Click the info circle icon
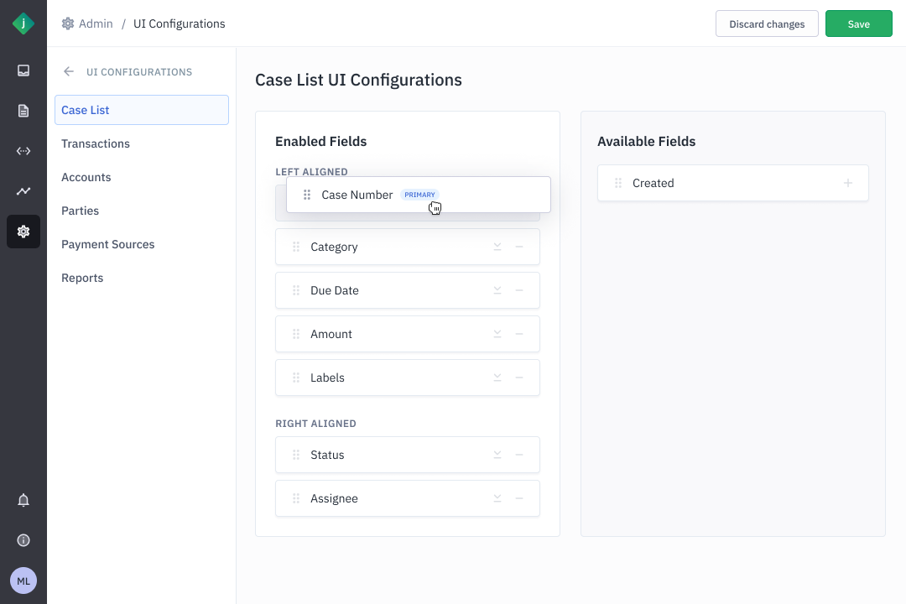This screenshot has height=604, width=906. (x=23, y=541)
